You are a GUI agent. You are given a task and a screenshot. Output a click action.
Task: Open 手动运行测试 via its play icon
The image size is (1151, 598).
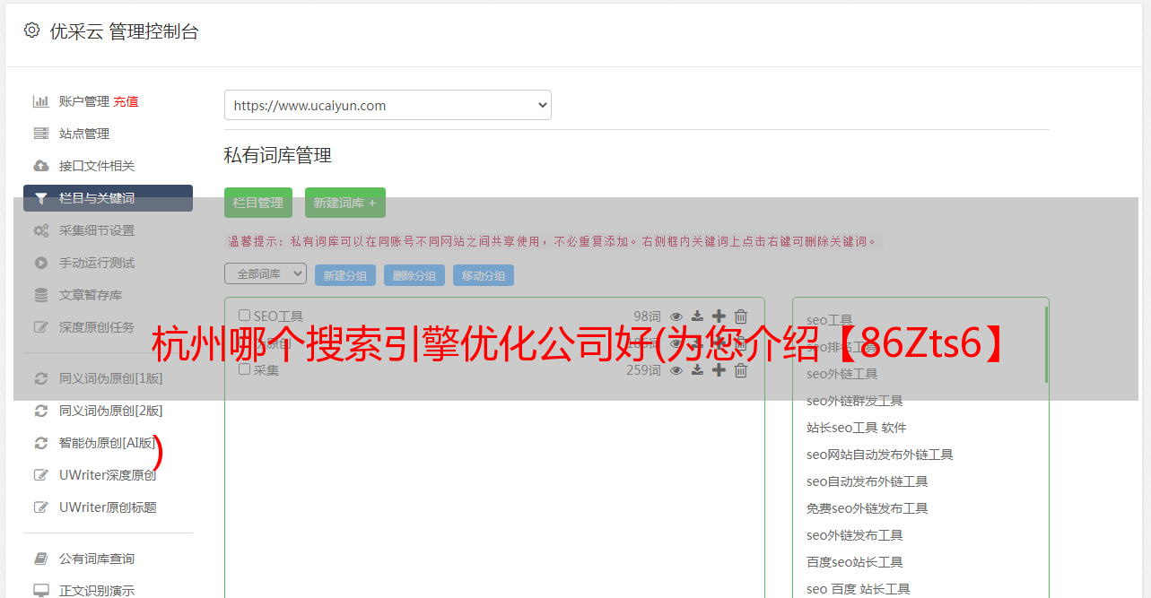point(41,263)
